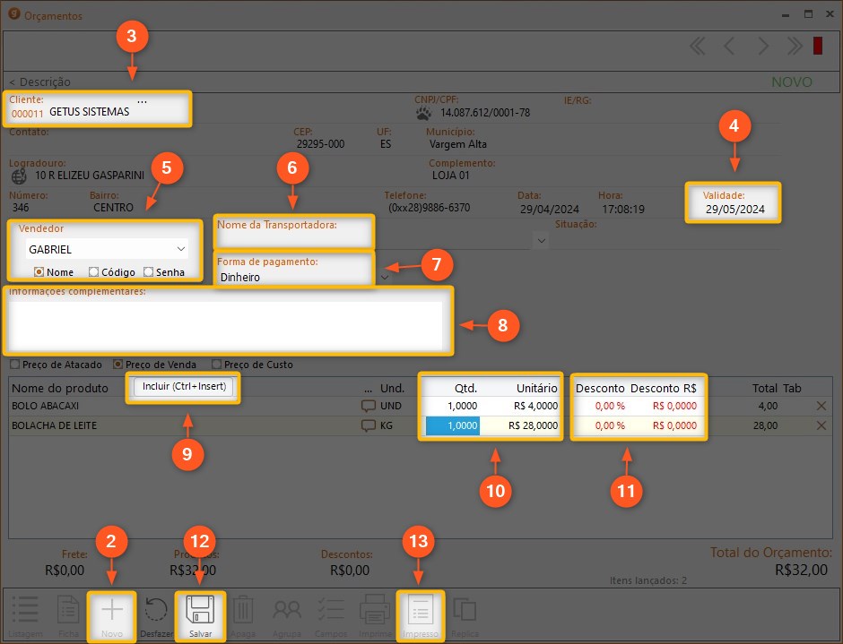Viewport: 843px width, 644px height.
Task: Open the Listagem list view icon
Action: pyautogui.click(x=24, y=612)
